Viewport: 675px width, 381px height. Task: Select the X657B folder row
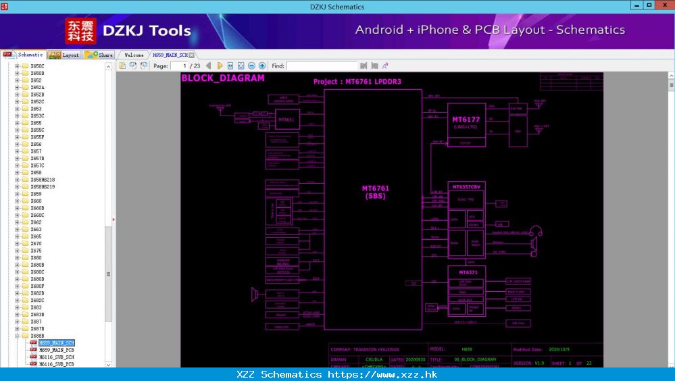click(x=37, y=159)
